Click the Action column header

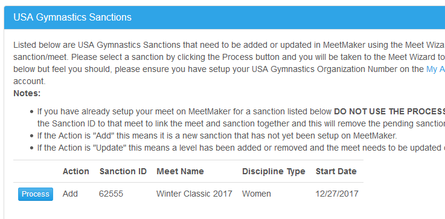tap(75, 171)
